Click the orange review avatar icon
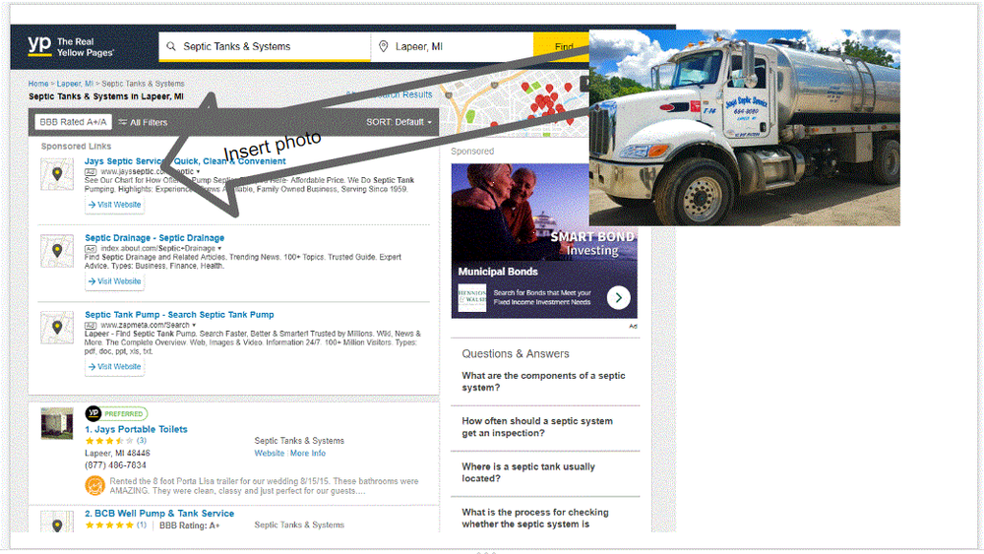Image resolution: width=984 pixels, height=554 pixels. [94, 485]
